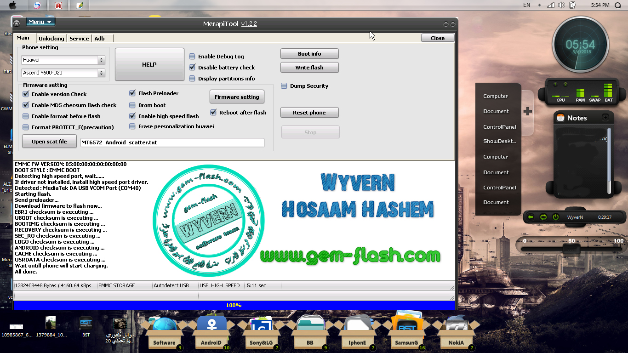The width and height of the screenshot is (628, 353).
Task: Click the EN language indicator in tray
Action: (527, 5)
